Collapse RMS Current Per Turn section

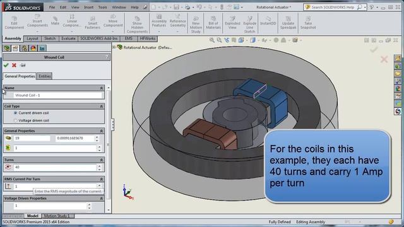click(x=101, y=179)
